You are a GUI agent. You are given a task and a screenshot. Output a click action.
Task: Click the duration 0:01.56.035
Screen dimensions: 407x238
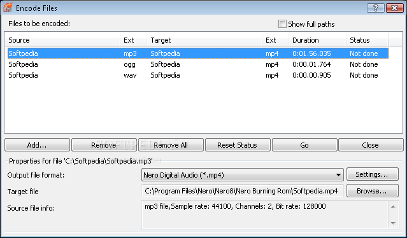pyautogui.click(x=311, y=53)
